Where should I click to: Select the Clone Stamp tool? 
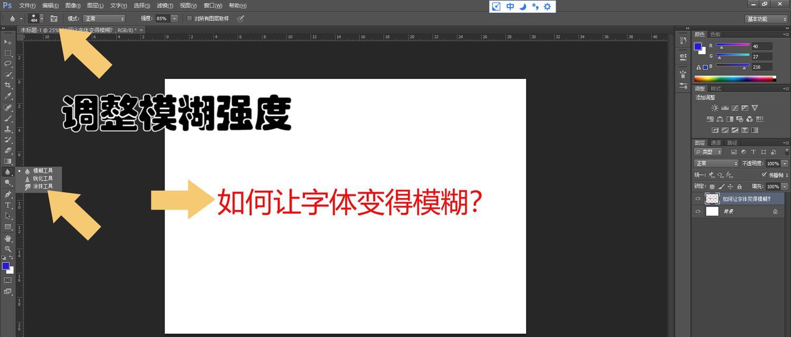(8, 129)
